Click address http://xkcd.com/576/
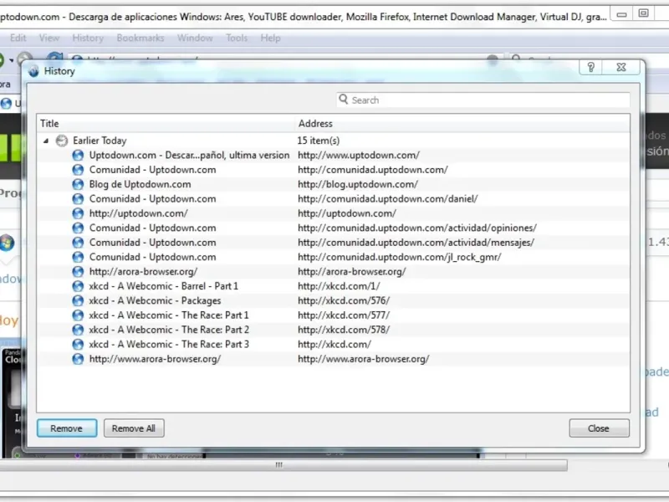The image size is (669, 502). point(344,300)
